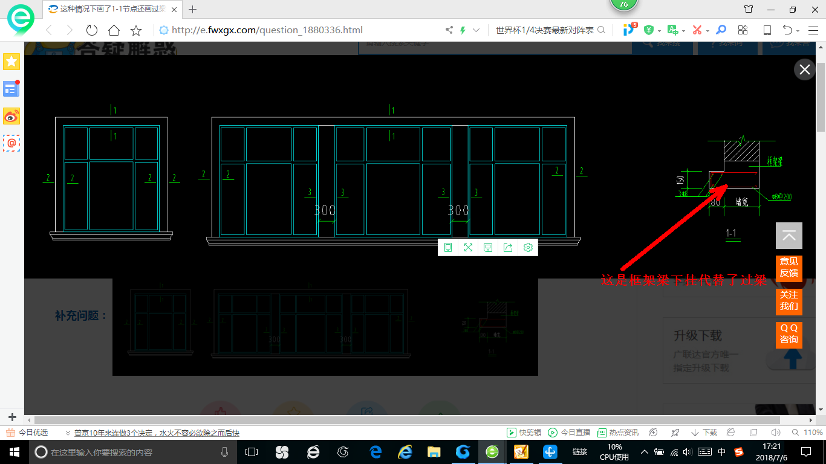Open 今日直播 in the status bar
The image size is (826, 464).
tap(569, 433)
